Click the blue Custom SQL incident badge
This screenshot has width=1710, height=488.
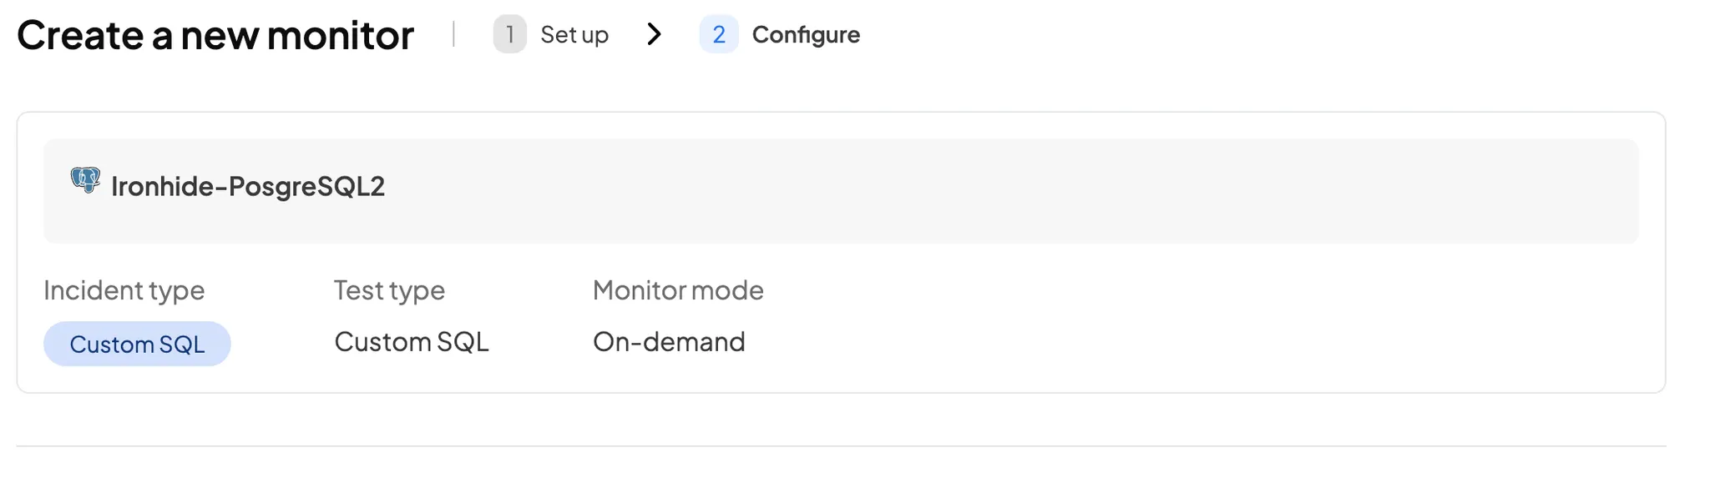pyautogui.click(x=137, y=344)
